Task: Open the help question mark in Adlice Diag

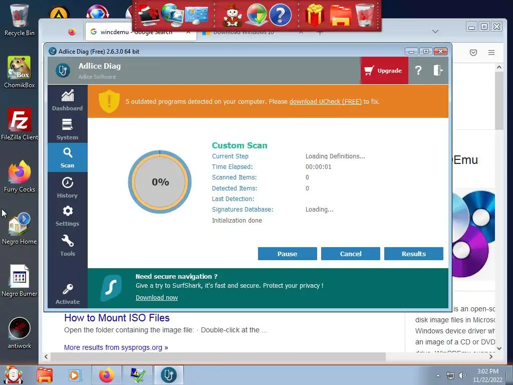Action: [x=418, y=70]
